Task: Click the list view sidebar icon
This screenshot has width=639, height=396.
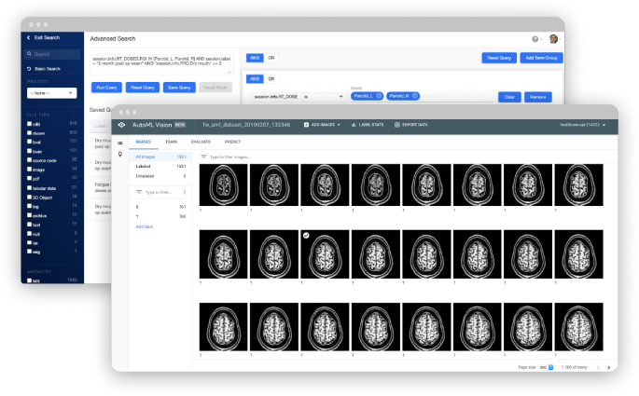Action: click(x=119, y=142)
